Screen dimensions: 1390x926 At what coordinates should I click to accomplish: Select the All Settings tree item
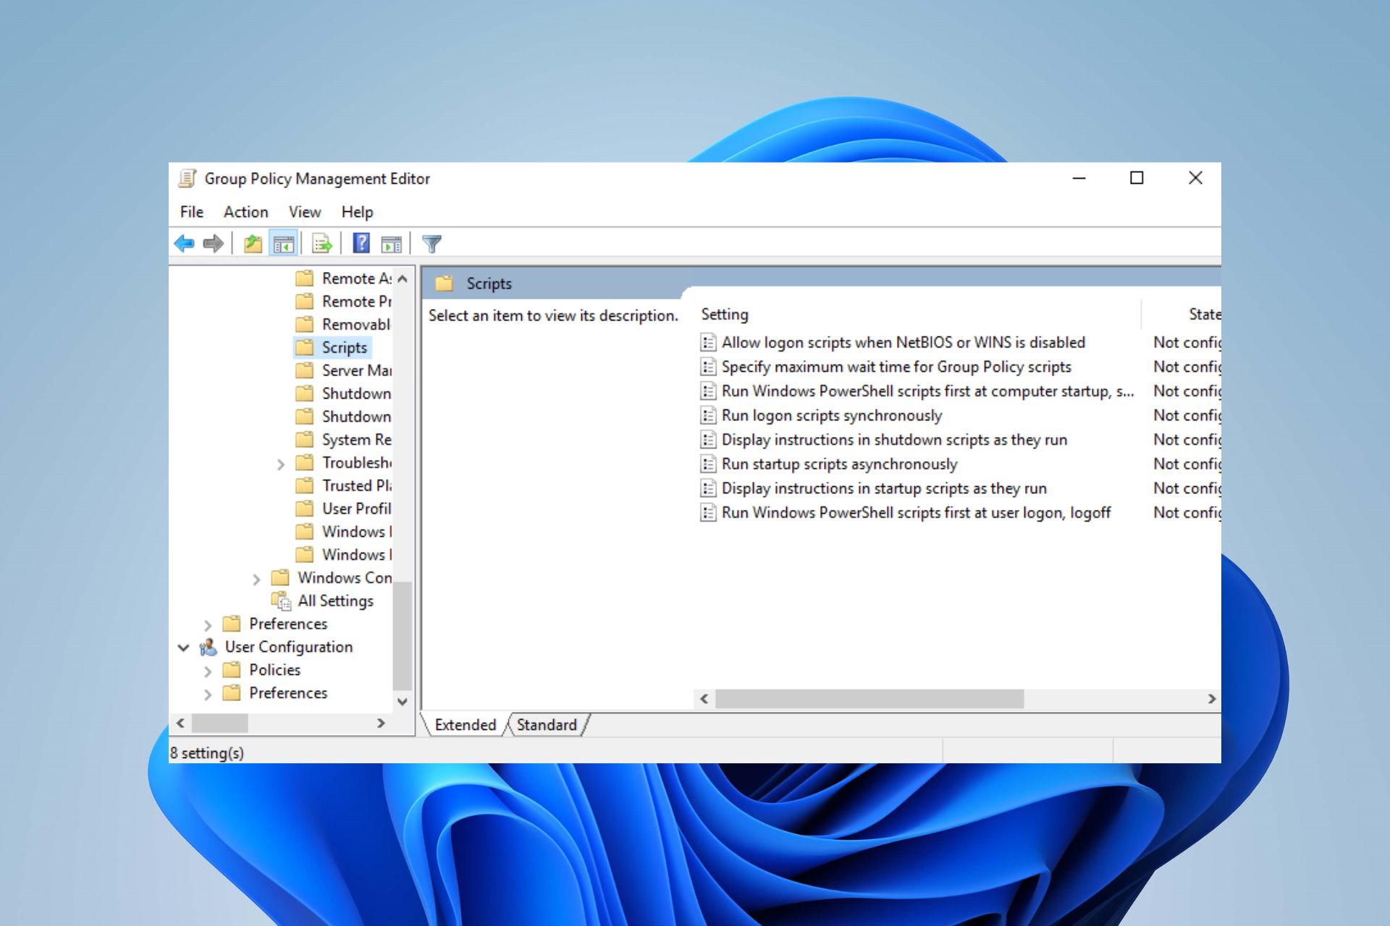336,600
